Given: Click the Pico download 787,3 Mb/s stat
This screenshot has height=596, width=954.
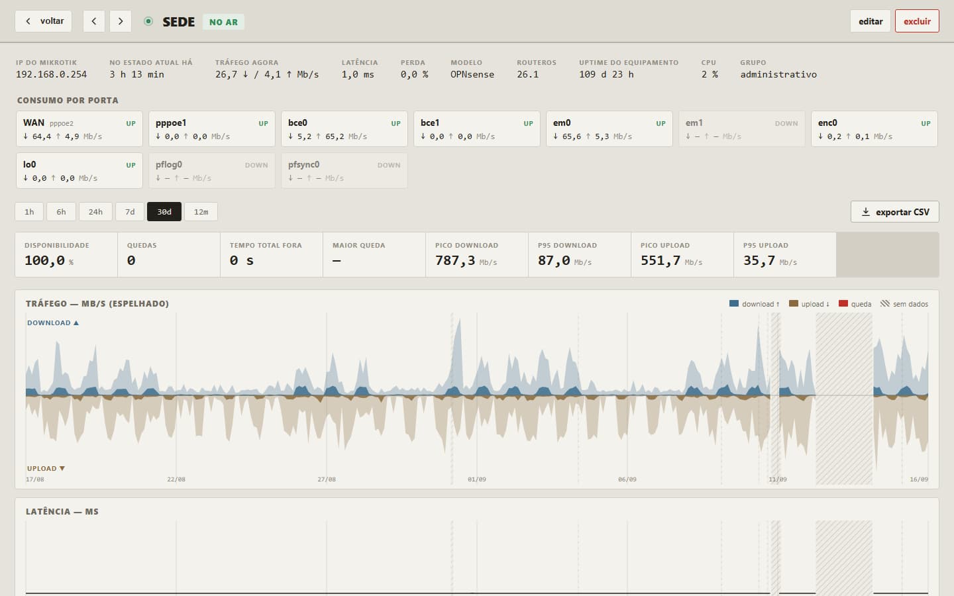Looking at the screenshot, I should pos(477,254).
